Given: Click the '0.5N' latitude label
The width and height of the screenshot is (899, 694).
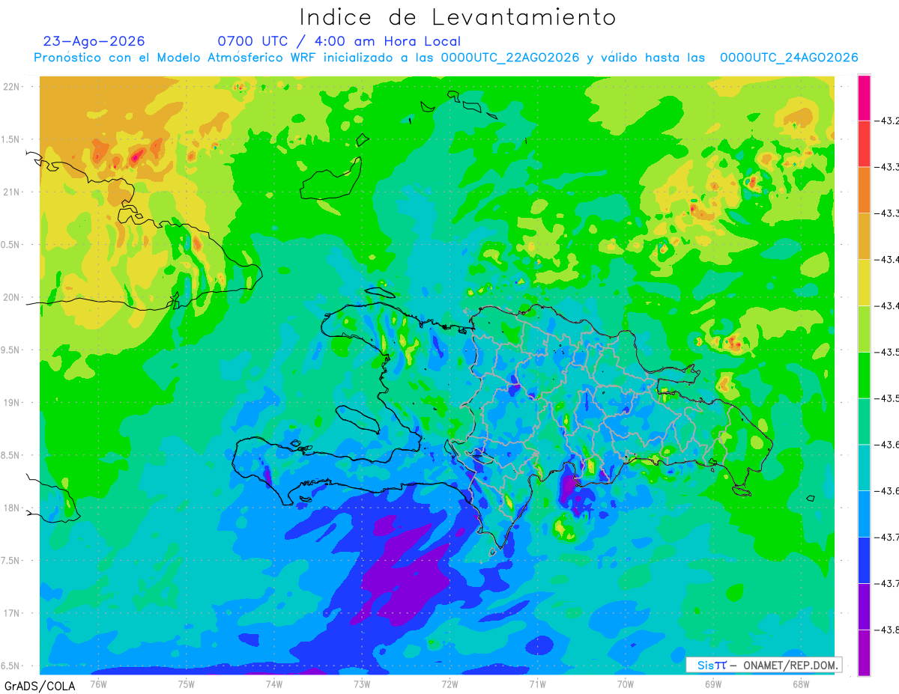Looking at the screenshot, I should click(x=11, y=245).
